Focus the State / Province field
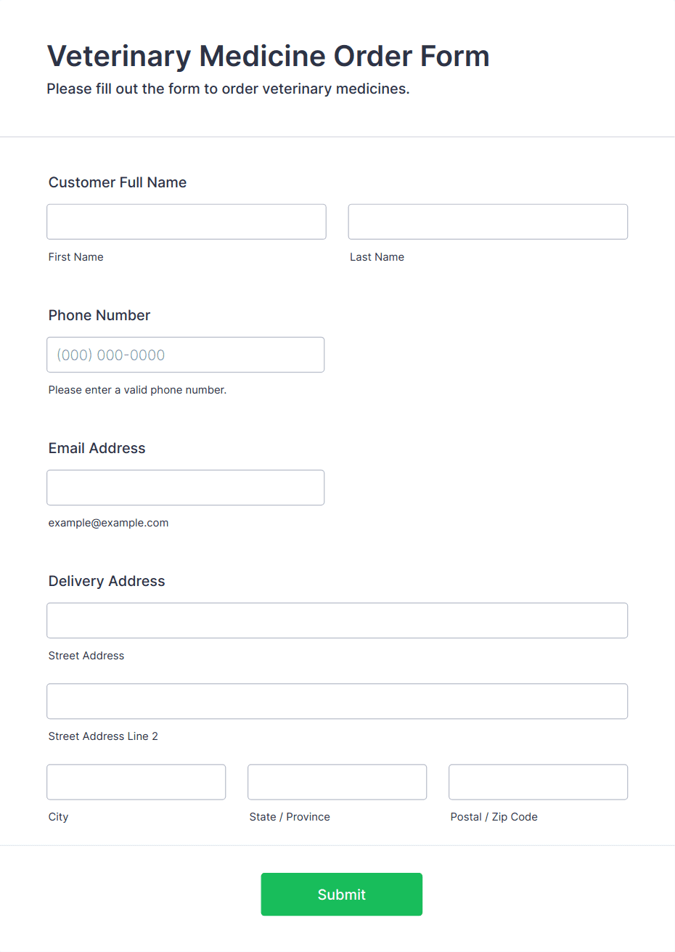Screen dimensions: 675x952 [x=337, y=781]
